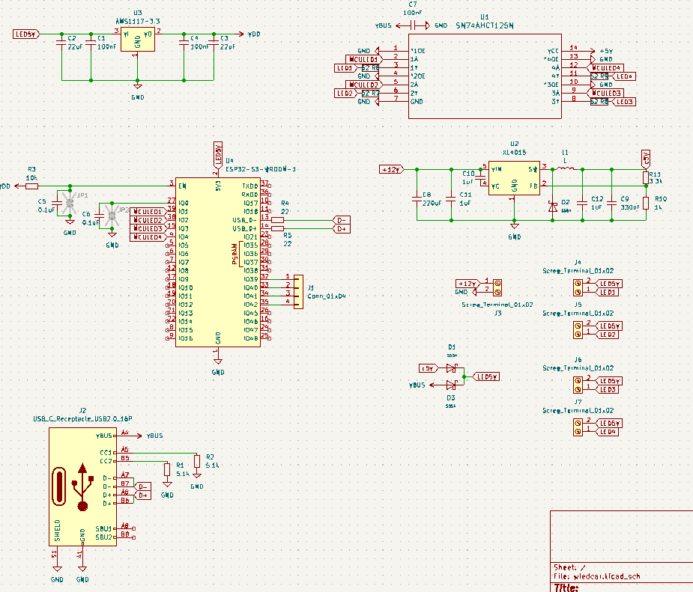Screen dimensions: 693x592
Task: Select the Schottky diode D2 symbol
Action: tap(552, 206)
